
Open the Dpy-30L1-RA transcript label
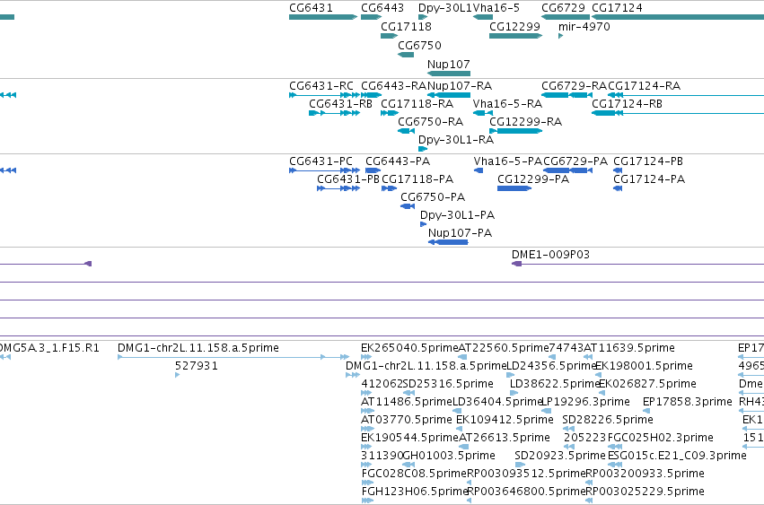pyautogui.click(x=456, y=140)
